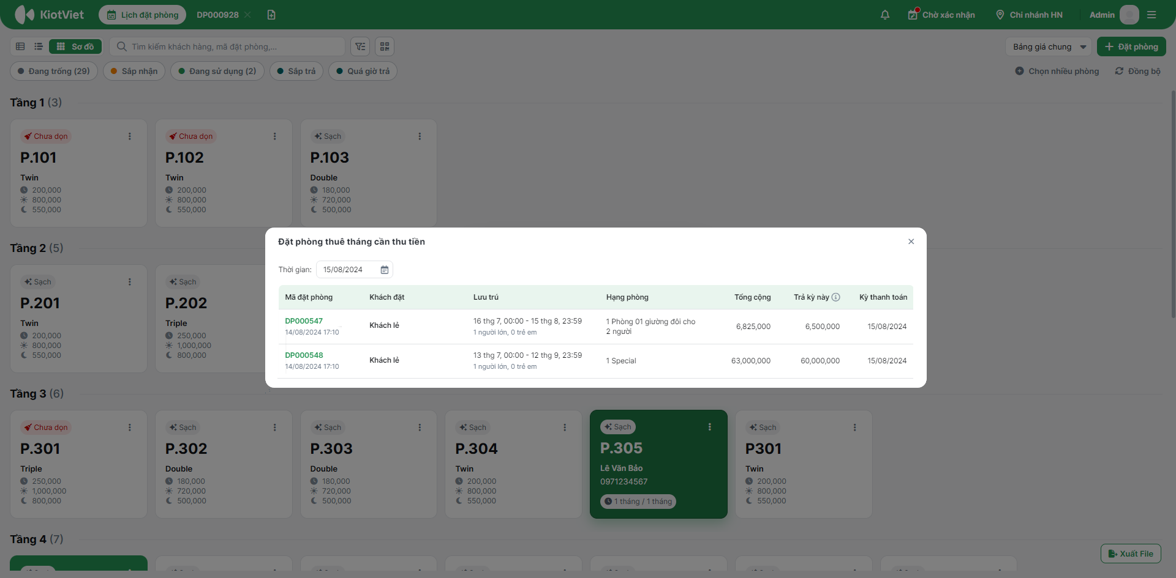Open the grid layout settings icon
The height and width of the screenshot is (578, 1176).
[x=385, y=46]
